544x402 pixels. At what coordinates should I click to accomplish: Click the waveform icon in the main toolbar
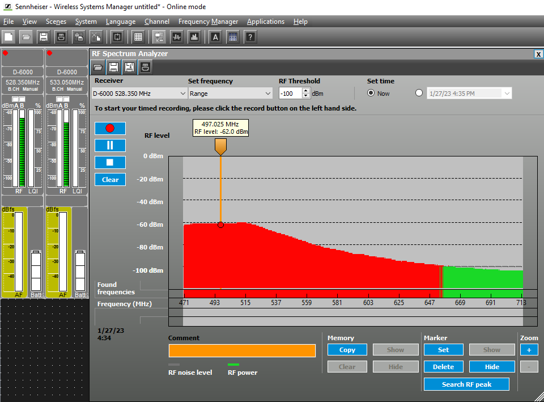point(177,37)
